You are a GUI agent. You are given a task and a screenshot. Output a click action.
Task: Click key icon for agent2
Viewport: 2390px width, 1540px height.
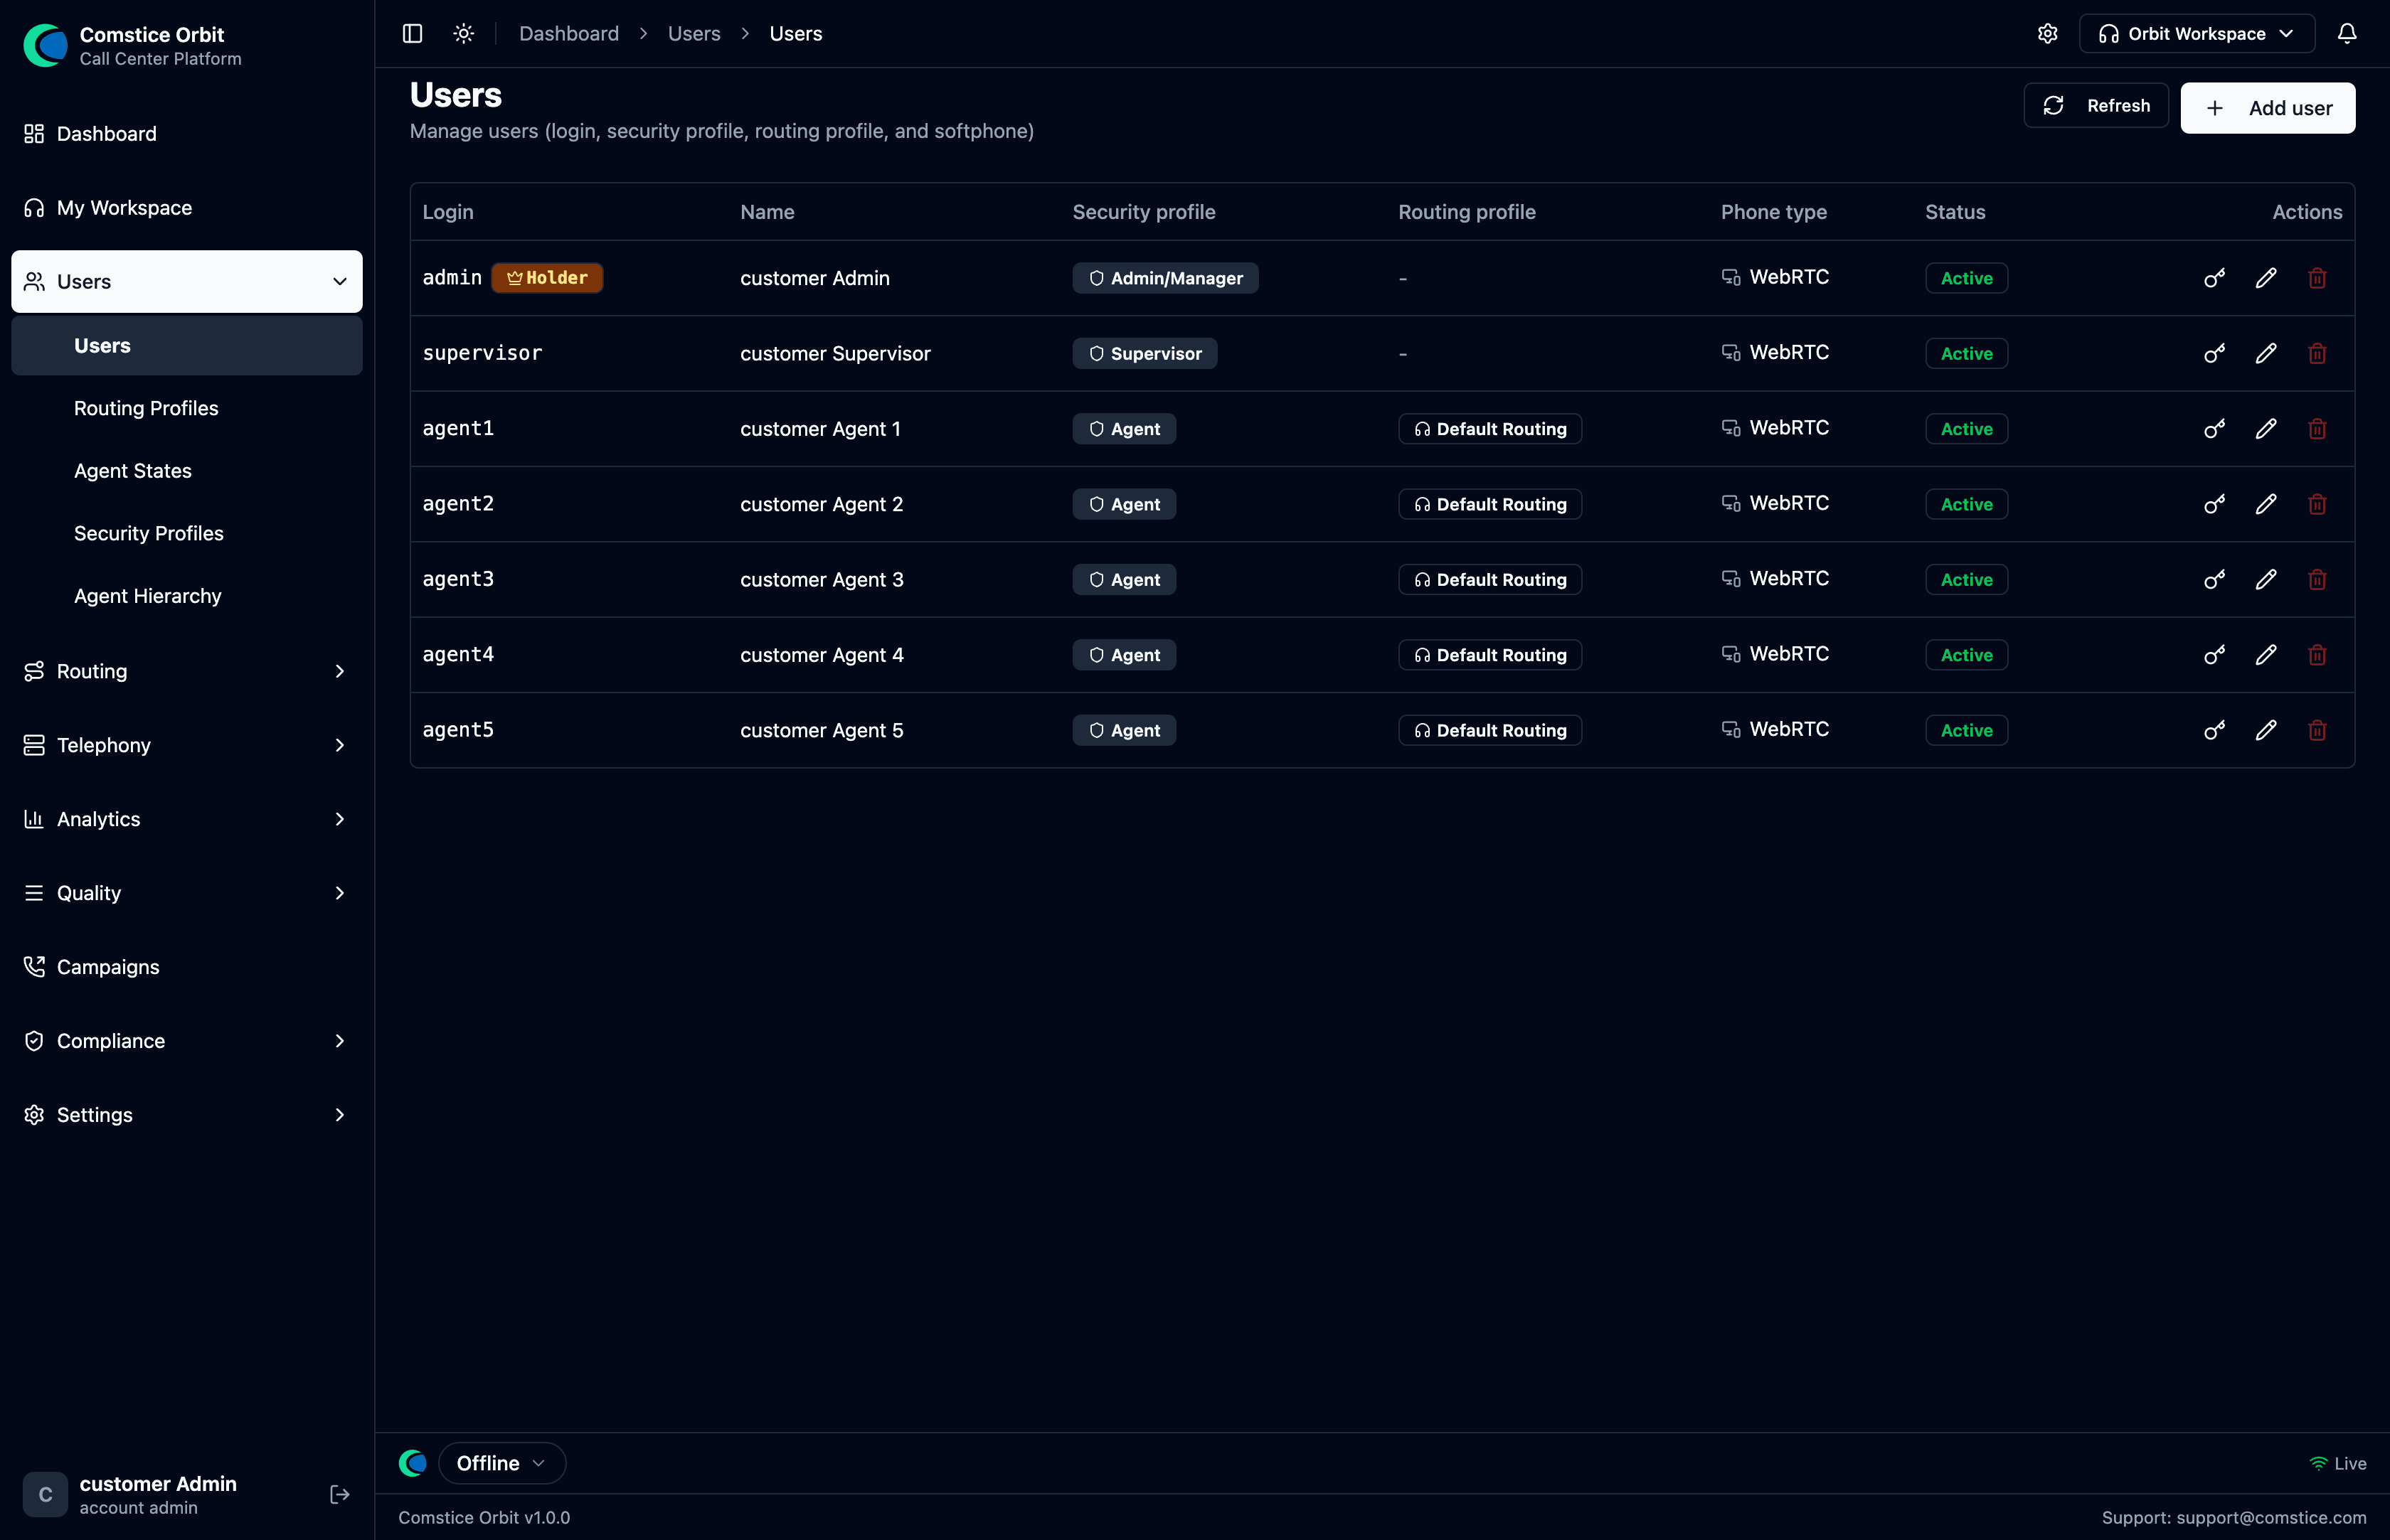[x=2214, y=504]
